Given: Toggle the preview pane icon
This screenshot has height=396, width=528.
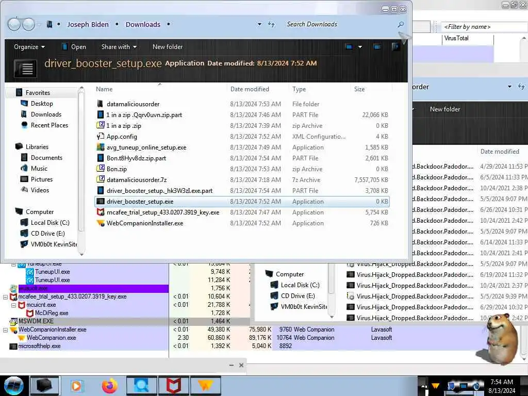Looking at the screenshot, I should [x=377, y=47].
